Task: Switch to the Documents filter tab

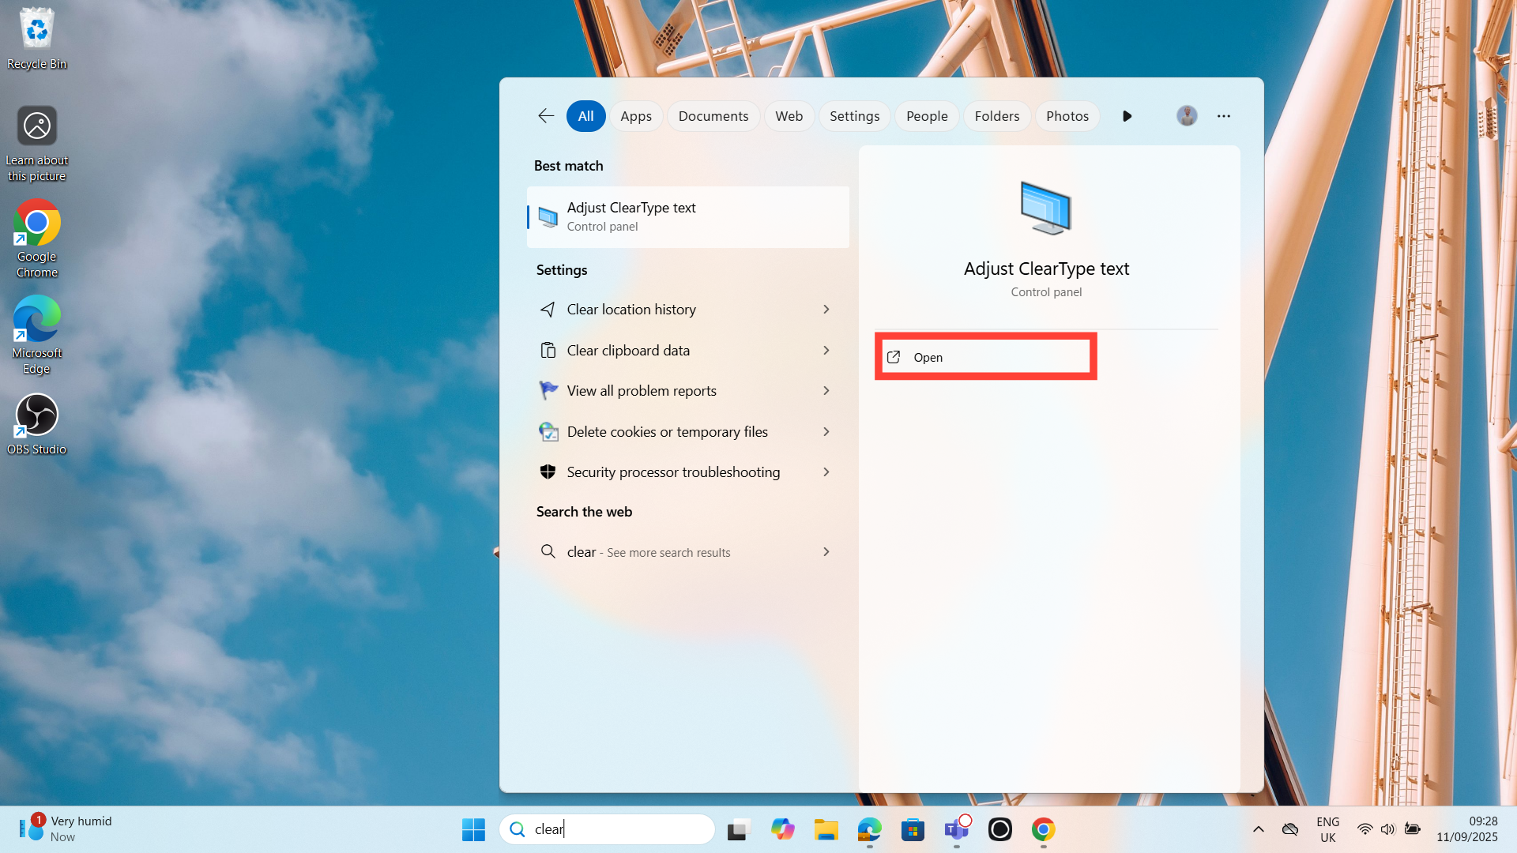Action: pos(713,116)
